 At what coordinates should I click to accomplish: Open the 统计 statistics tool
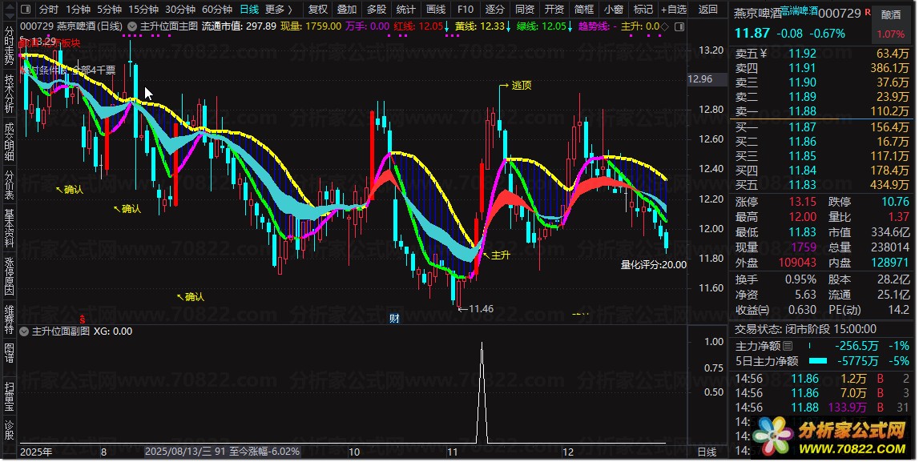[x=405, y=10]
